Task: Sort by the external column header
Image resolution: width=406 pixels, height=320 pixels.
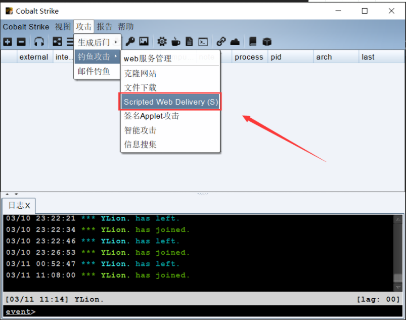Action: (35, 57)
